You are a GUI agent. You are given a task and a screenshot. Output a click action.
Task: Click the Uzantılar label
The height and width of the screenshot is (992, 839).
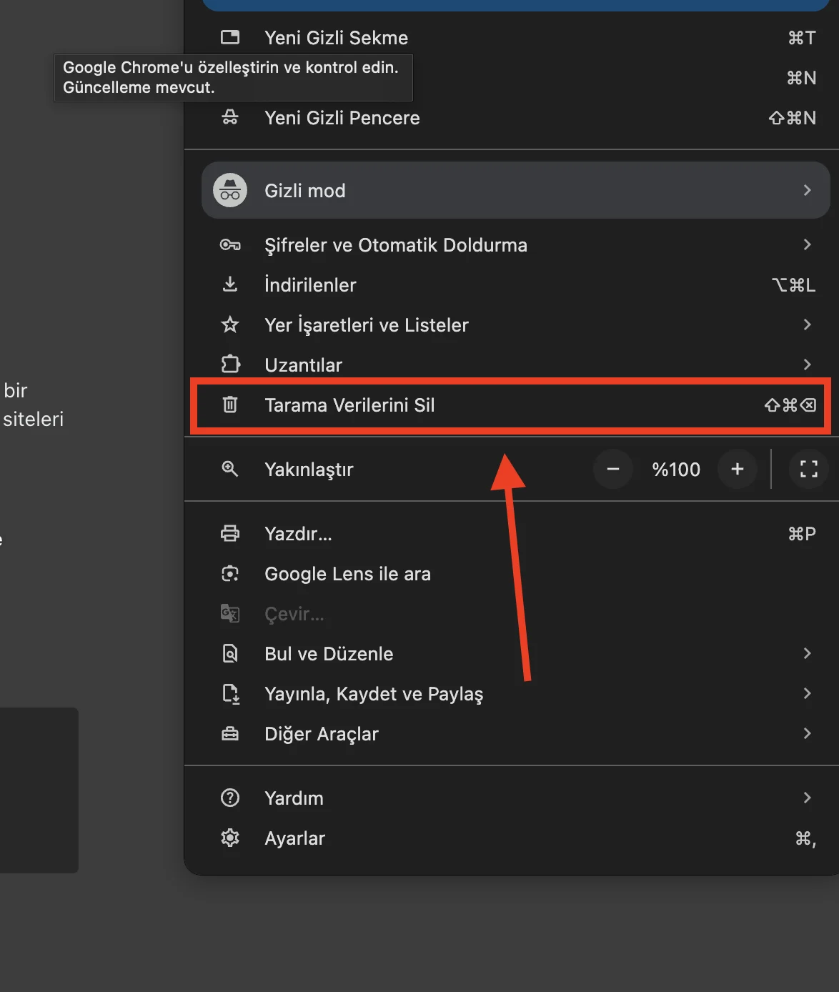(x=303, y=365)
